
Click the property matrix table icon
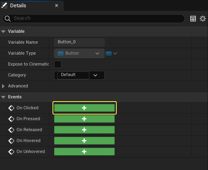coord(193,19)
